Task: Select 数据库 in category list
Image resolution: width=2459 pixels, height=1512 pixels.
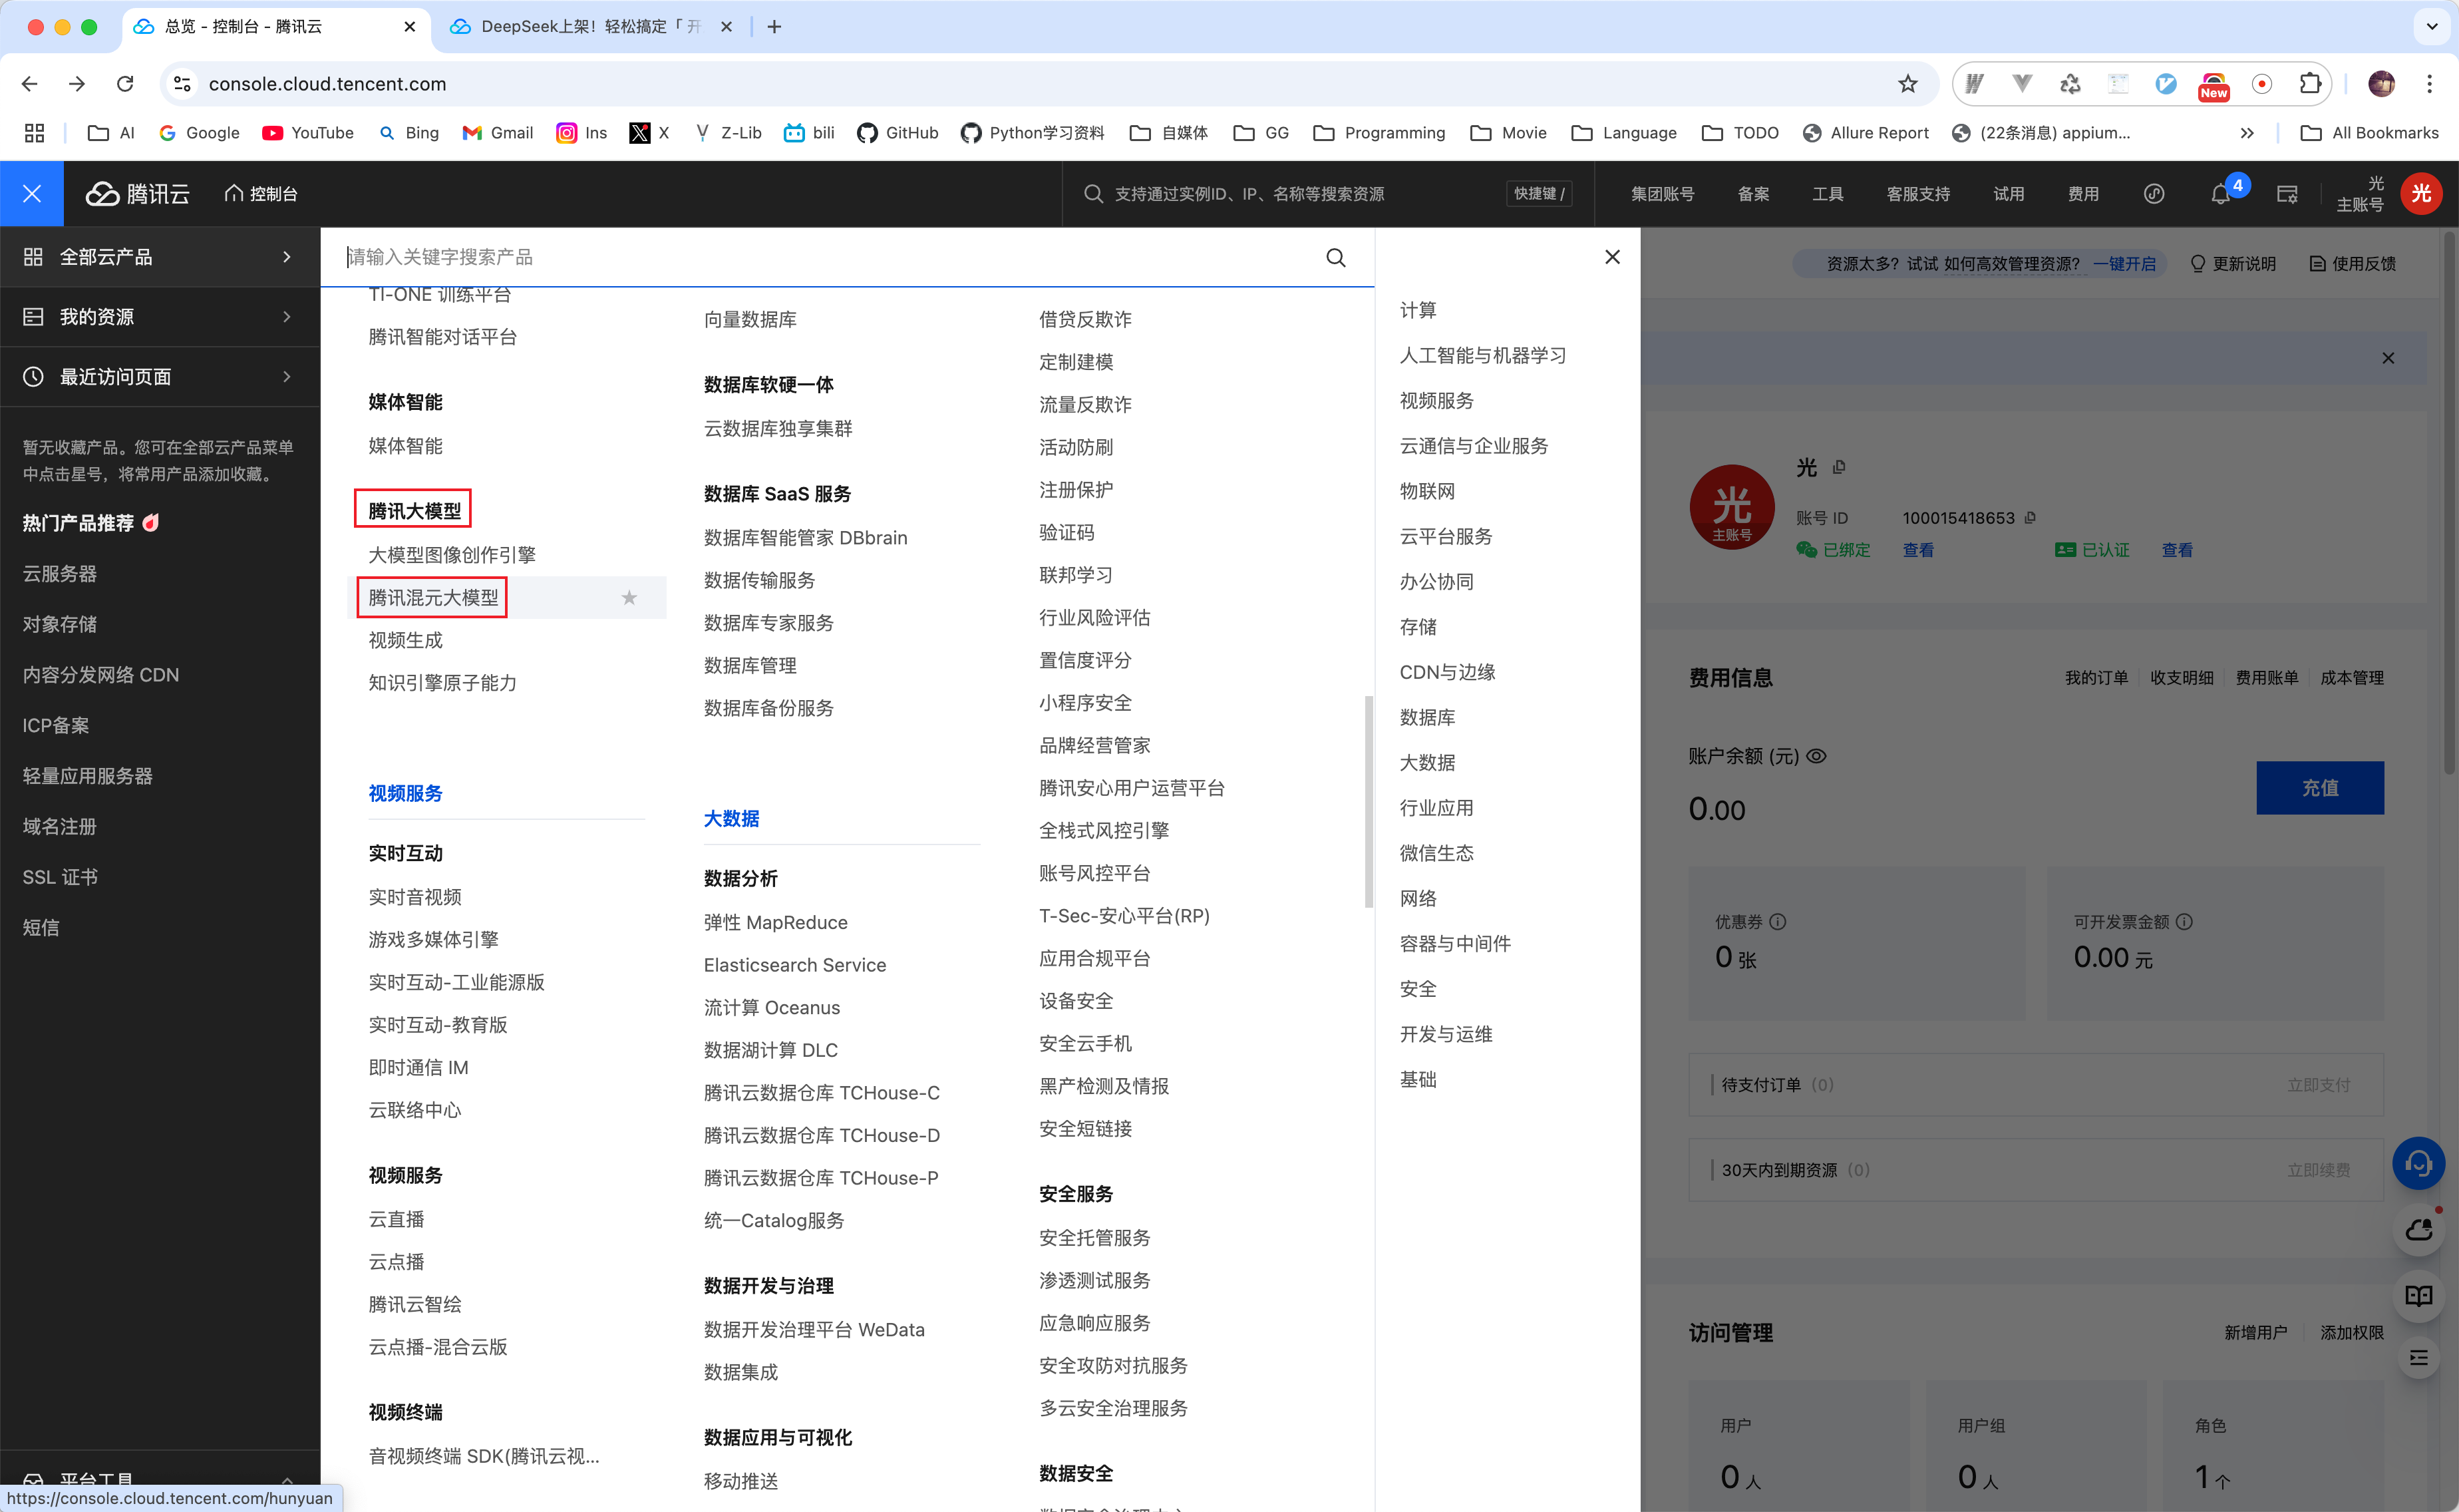Action: click(1427, 717)
